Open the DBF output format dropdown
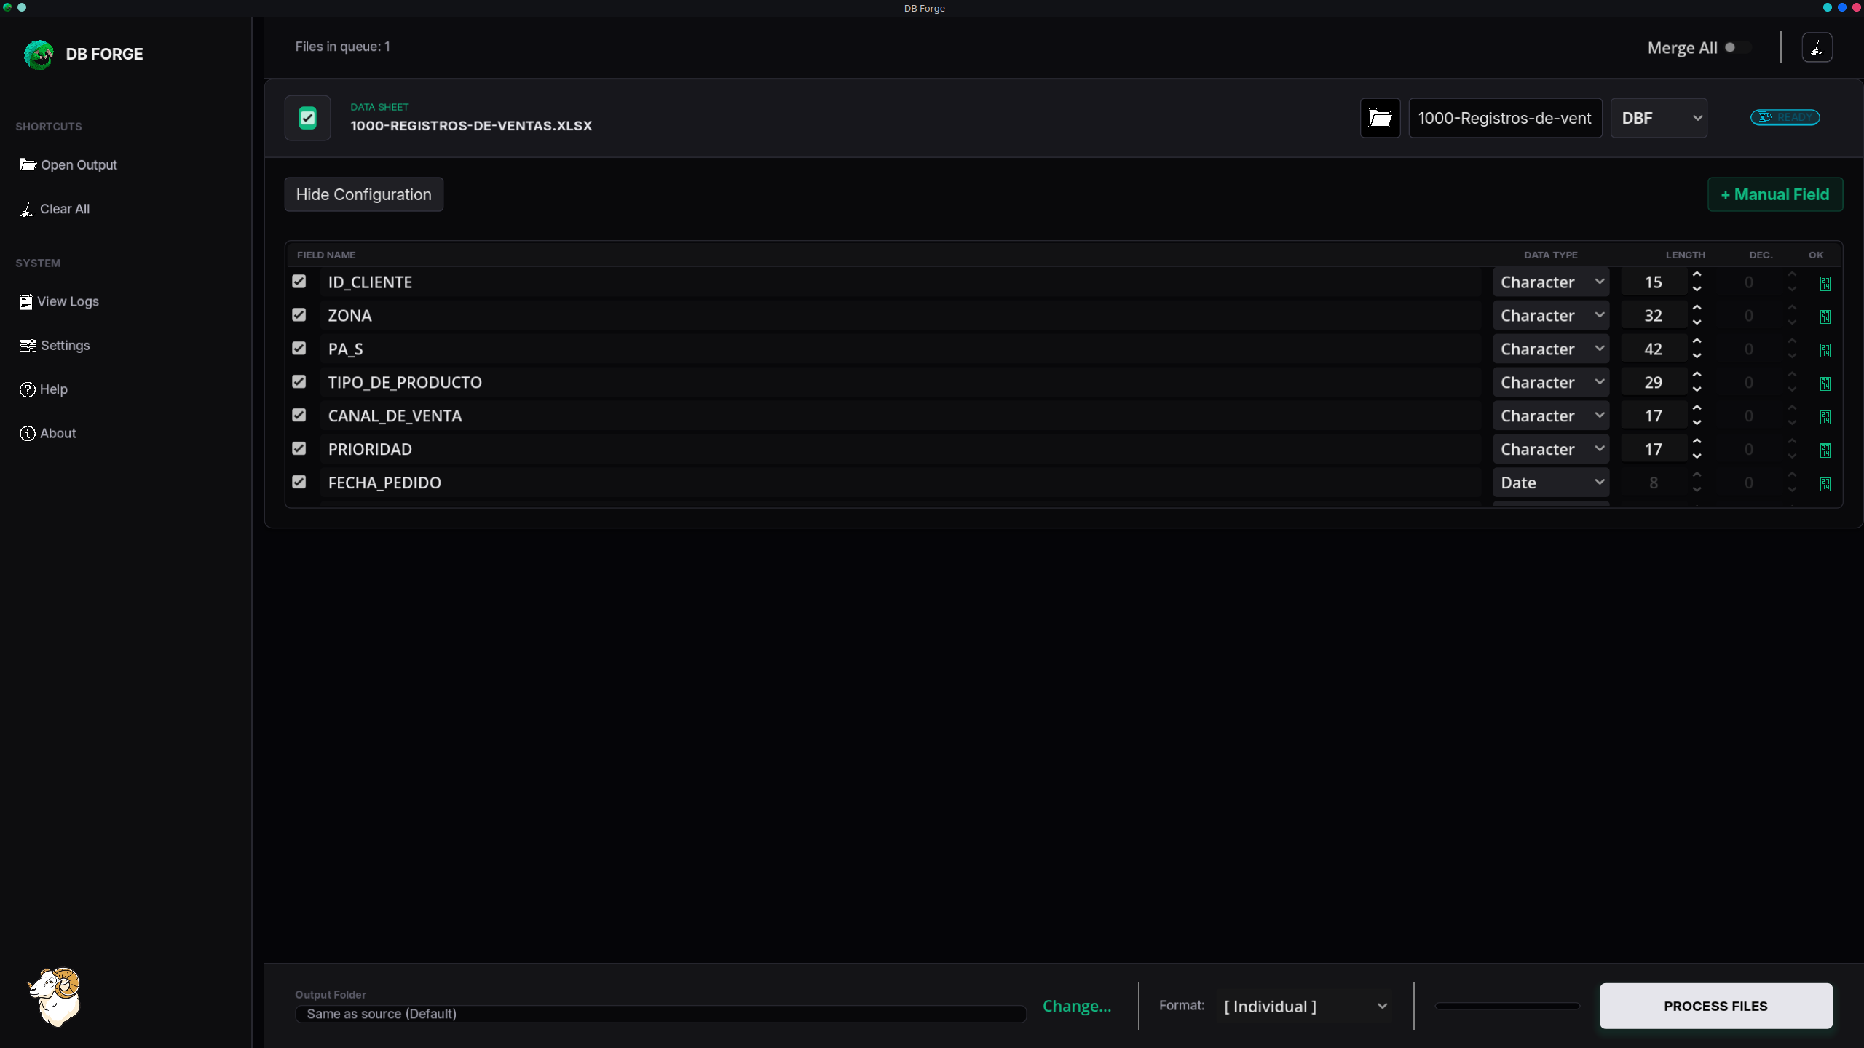1864x1048 pixels. [1659, 118]
